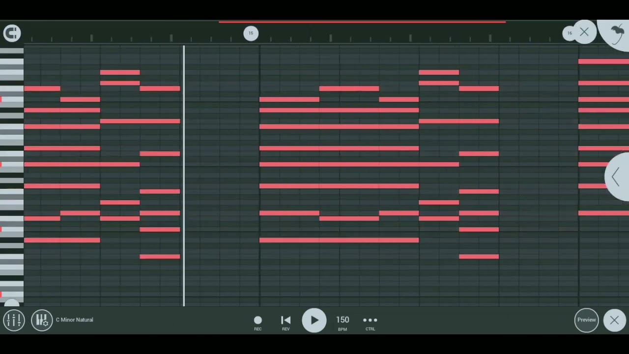Select the bar 15 timeline marker

click(x=251, y=33)
